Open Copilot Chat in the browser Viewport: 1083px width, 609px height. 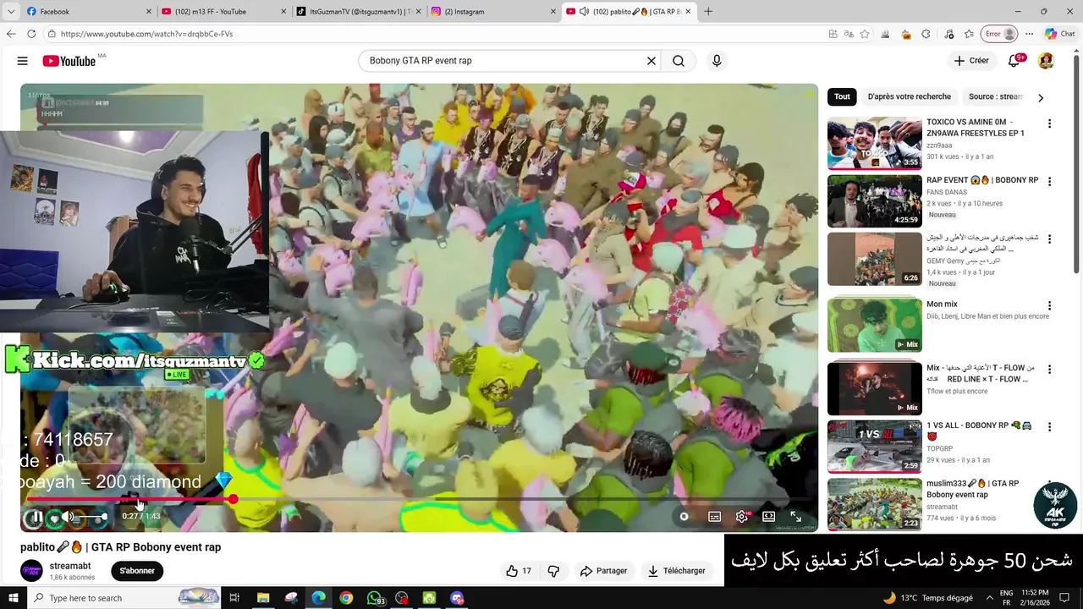(x=1060, y=34)
